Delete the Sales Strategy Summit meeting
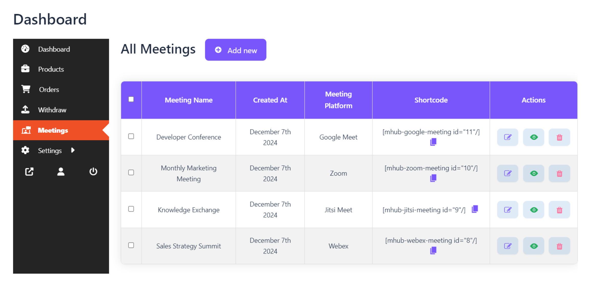 559,246
